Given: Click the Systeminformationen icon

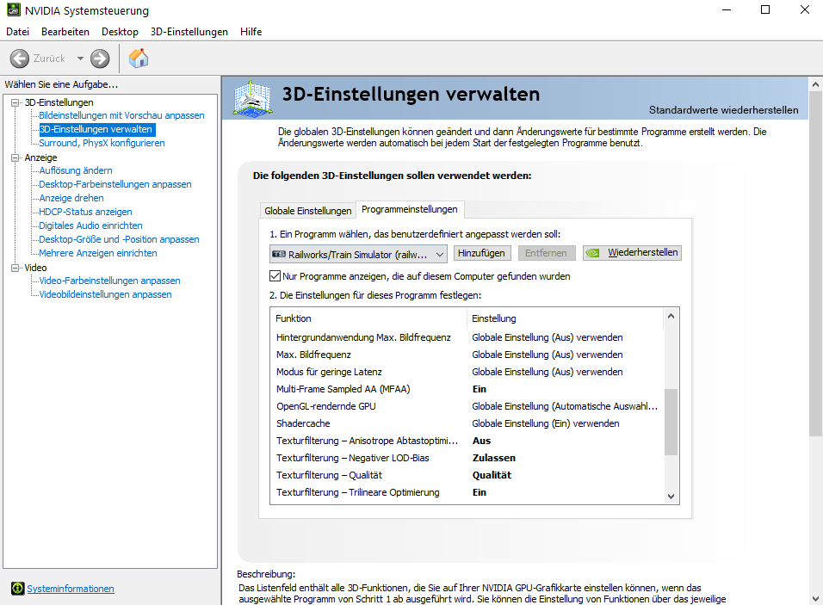Looking at the screenshot, I should (17, 589).
